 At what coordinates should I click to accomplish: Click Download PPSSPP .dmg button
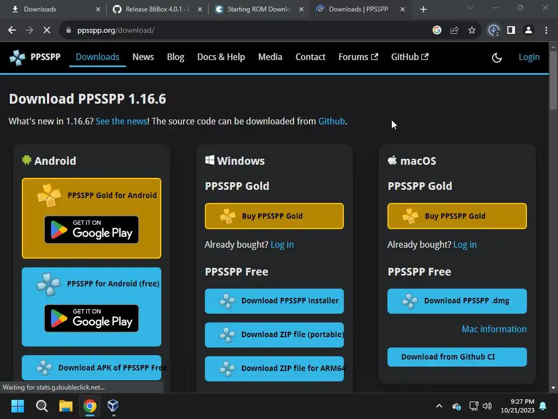coord(457,301)
